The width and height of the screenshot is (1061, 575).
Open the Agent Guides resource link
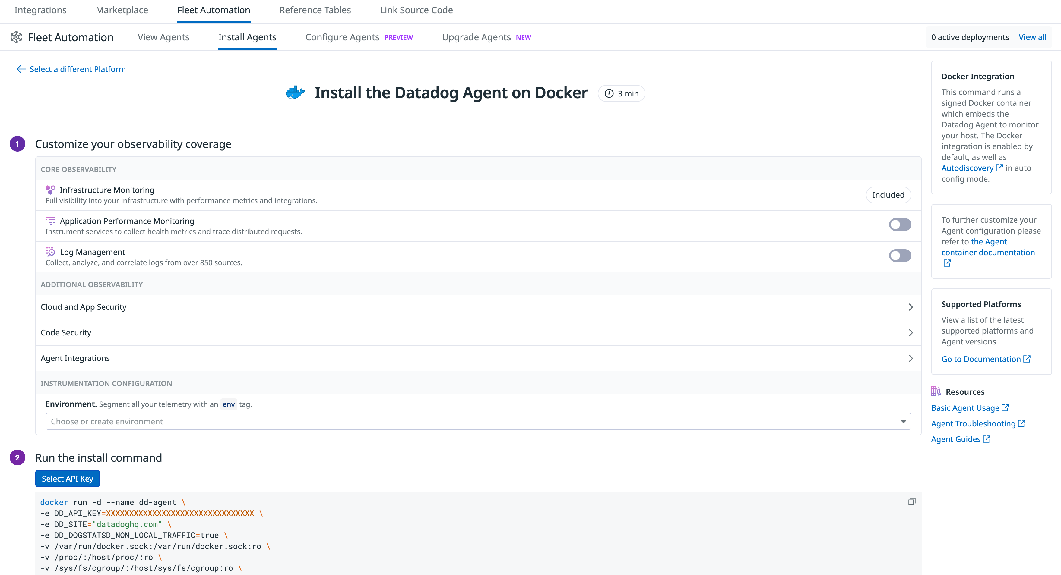(x=956, y=439)
